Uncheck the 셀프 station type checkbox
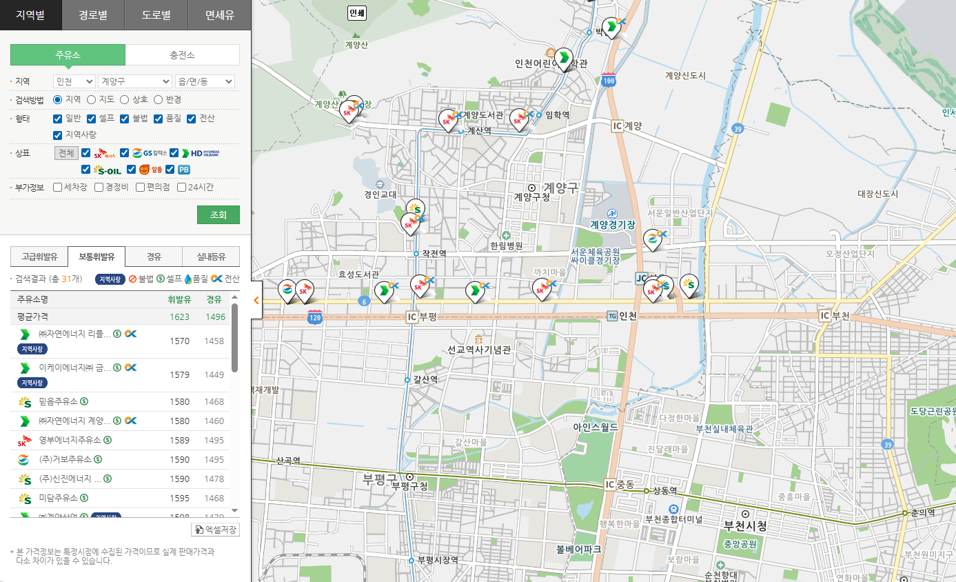This screenshot has height=582, width=956. [x=91, y=119]
